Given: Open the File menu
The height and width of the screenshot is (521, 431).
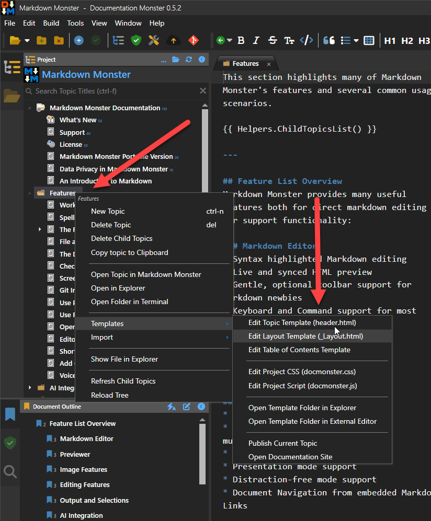Looking at the screenshot, I should click(9, 24).
